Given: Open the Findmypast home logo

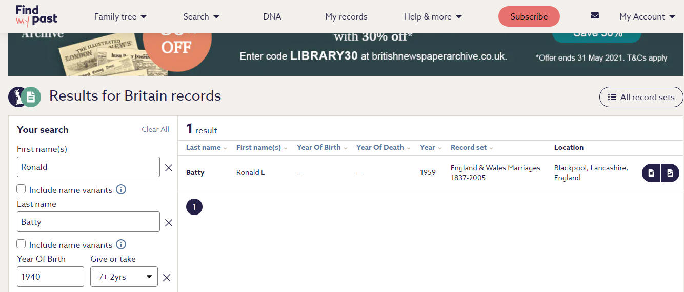Looking at the screenshot, I should pyautogui.click(x=36, y=16).
